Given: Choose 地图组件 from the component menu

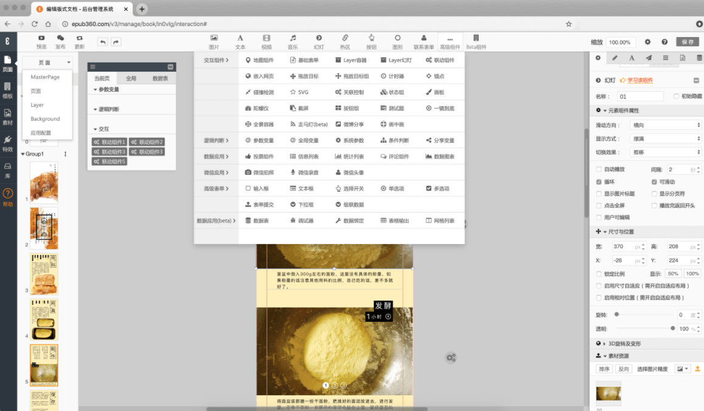Looking at the screenshot, I should pyautogui.click(x=259, y=60).
